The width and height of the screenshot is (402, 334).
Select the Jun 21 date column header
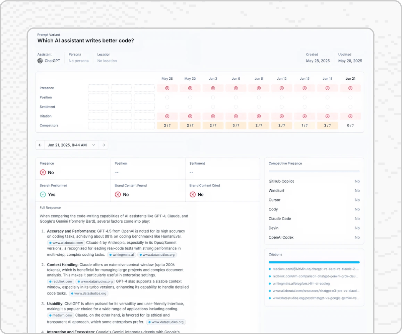(350, 79)
